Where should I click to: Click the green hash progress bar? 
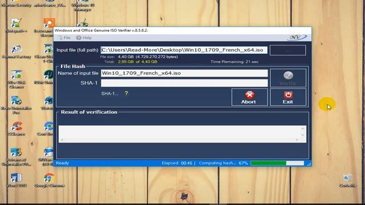(x=277, y=163)
